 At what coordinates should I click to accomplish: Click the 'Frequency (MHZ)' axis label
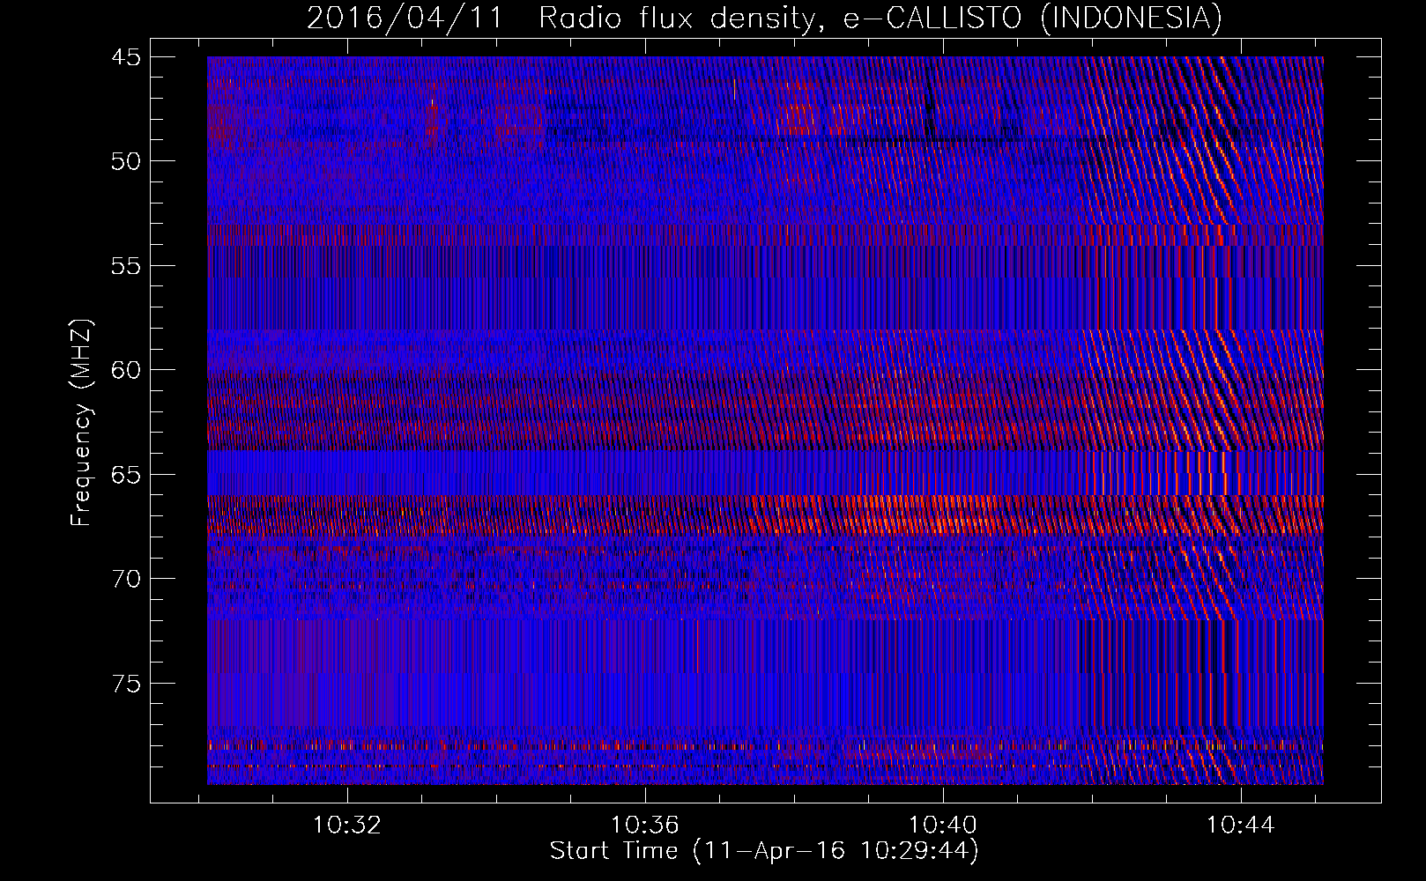[81, 423]
